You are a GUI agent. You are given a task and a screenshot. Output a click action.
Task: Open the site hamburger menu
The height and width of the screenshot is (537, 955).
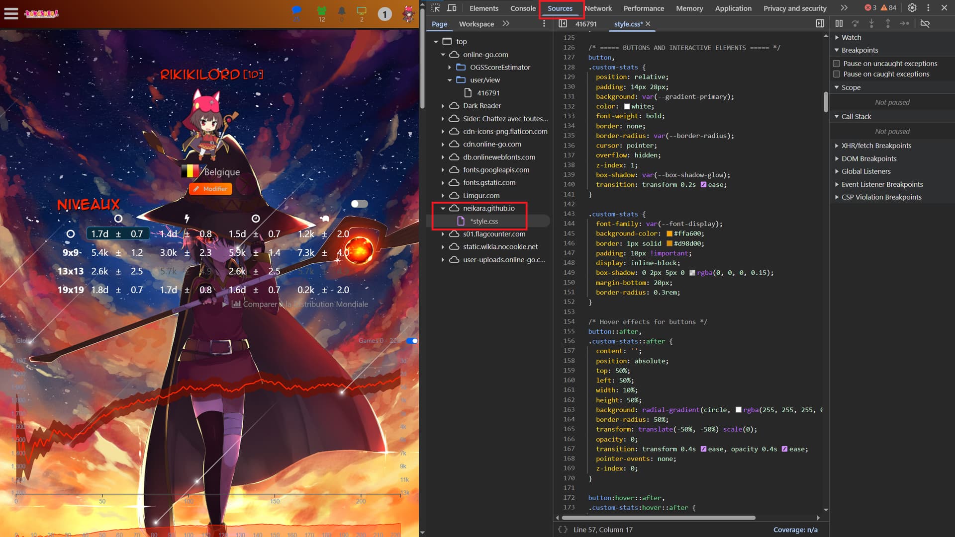(11, 13)
